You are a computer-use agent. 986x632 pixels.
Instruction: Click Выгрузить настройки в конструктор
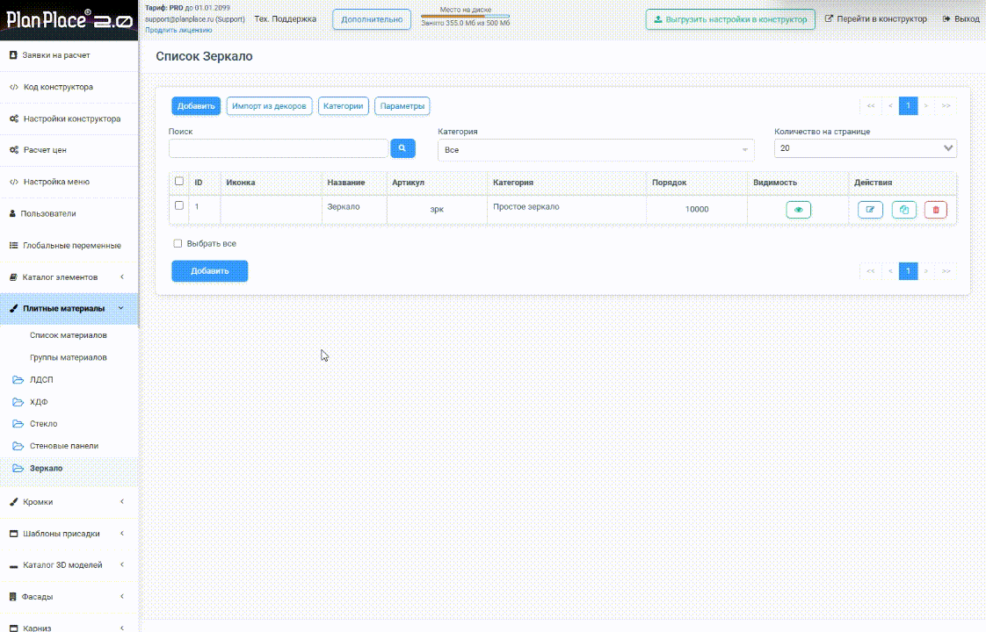coord(730,19)
